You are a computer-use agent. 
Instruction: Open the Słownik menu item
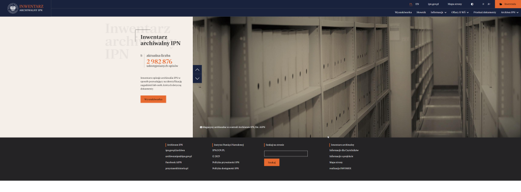click(421, 12)
